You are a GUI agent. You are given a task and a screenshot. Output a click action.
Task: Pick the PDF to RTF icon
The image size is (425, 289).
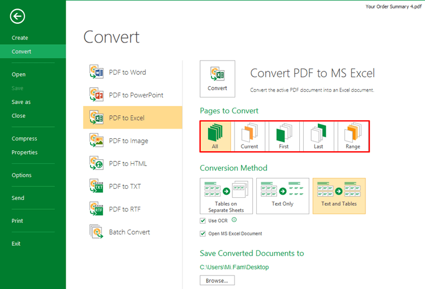[x=96, y=209]
